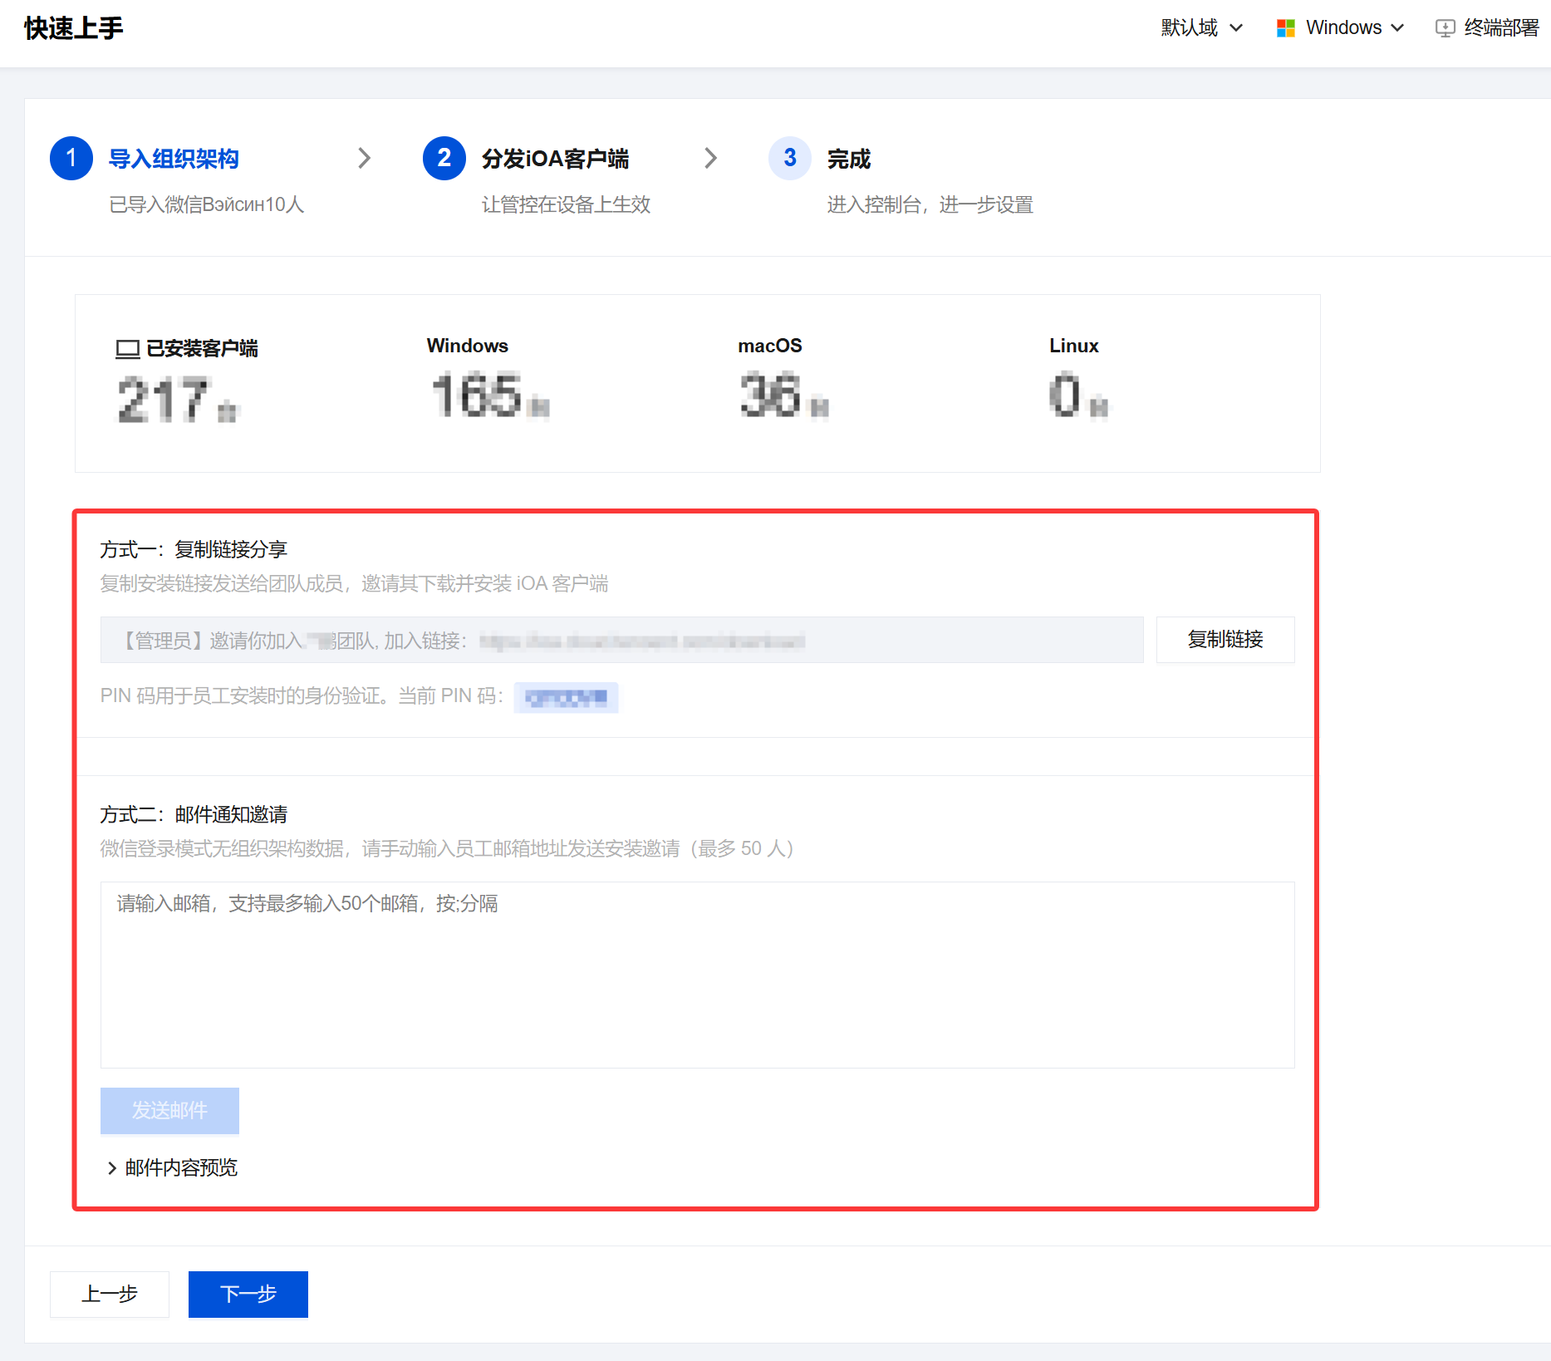Click the 终端部署 monitor icon

tap(1445, 28)
